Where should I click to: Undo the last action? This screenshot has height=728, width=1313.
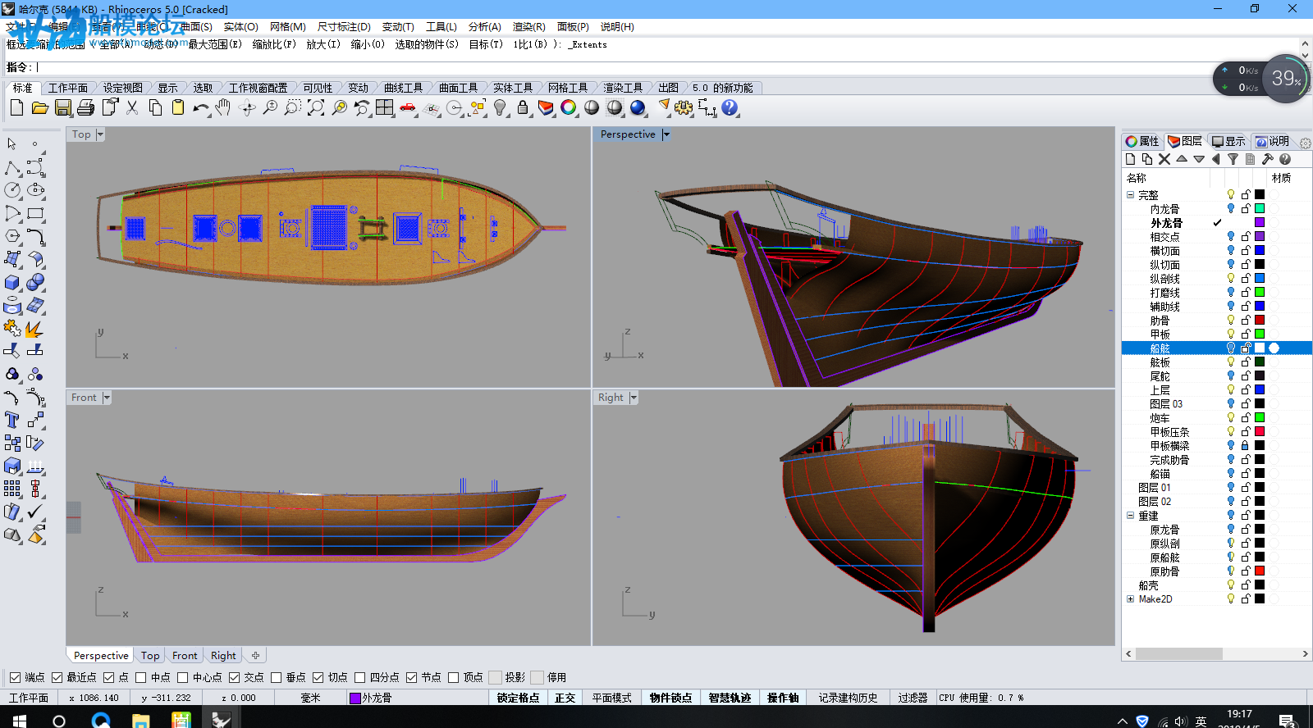(x=201, y=107)
